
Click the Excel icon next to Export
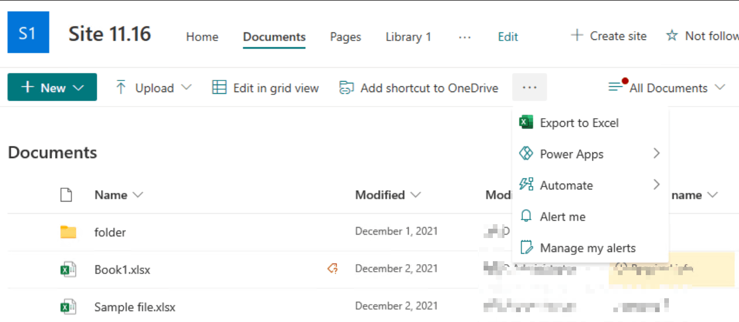tap(526, 123)
